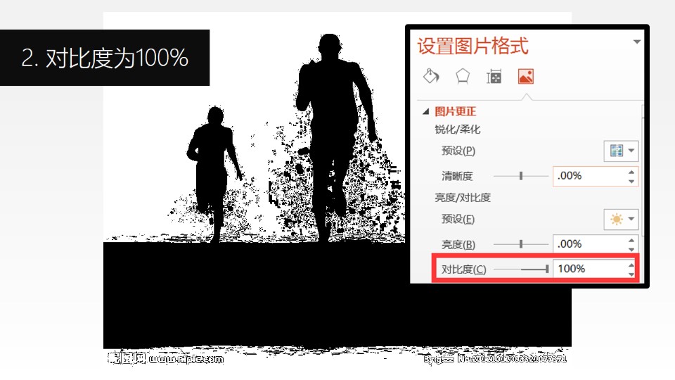Collapse the 图片更正 section triangle

click(x=425, y=112)
